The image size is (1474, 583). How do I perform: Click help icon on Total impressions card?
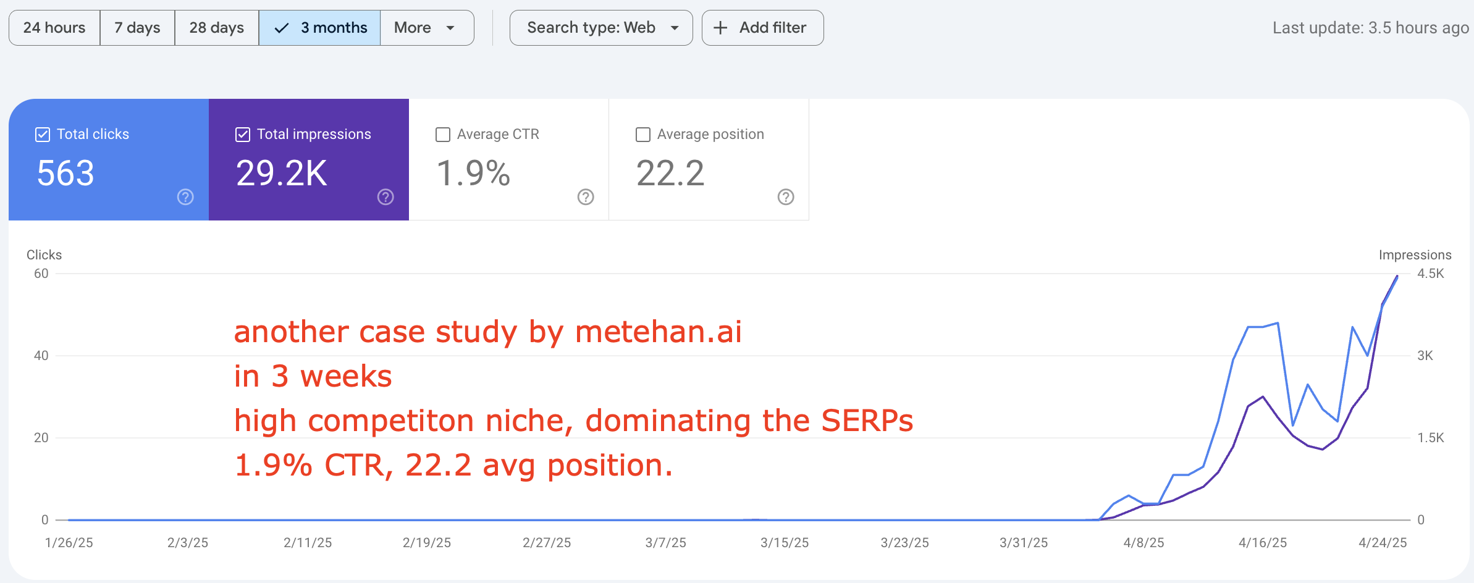(385, 197)
